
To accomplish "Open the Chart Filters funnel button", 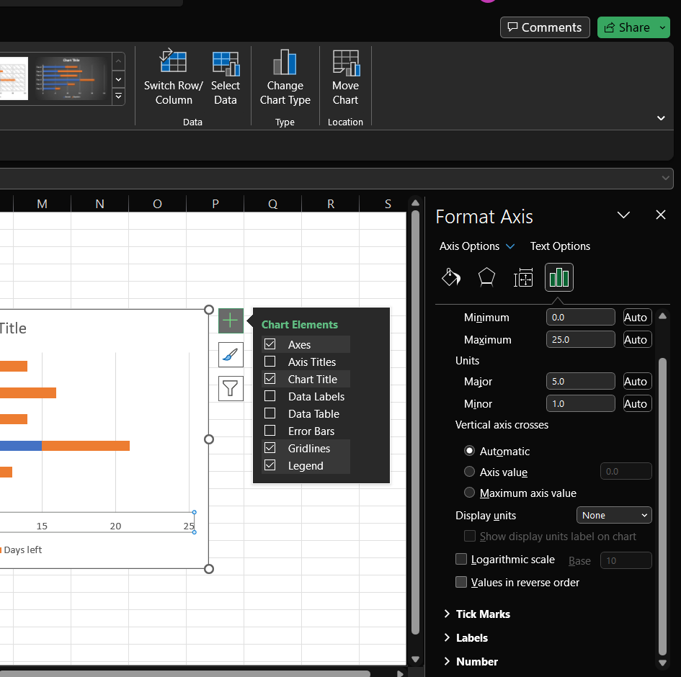I will pos(231,388).
